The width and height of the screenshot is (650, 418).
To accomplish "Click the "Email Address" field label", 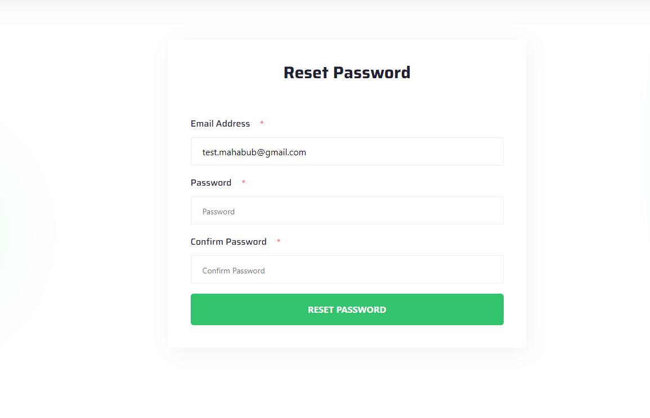I will pos(220,123).
